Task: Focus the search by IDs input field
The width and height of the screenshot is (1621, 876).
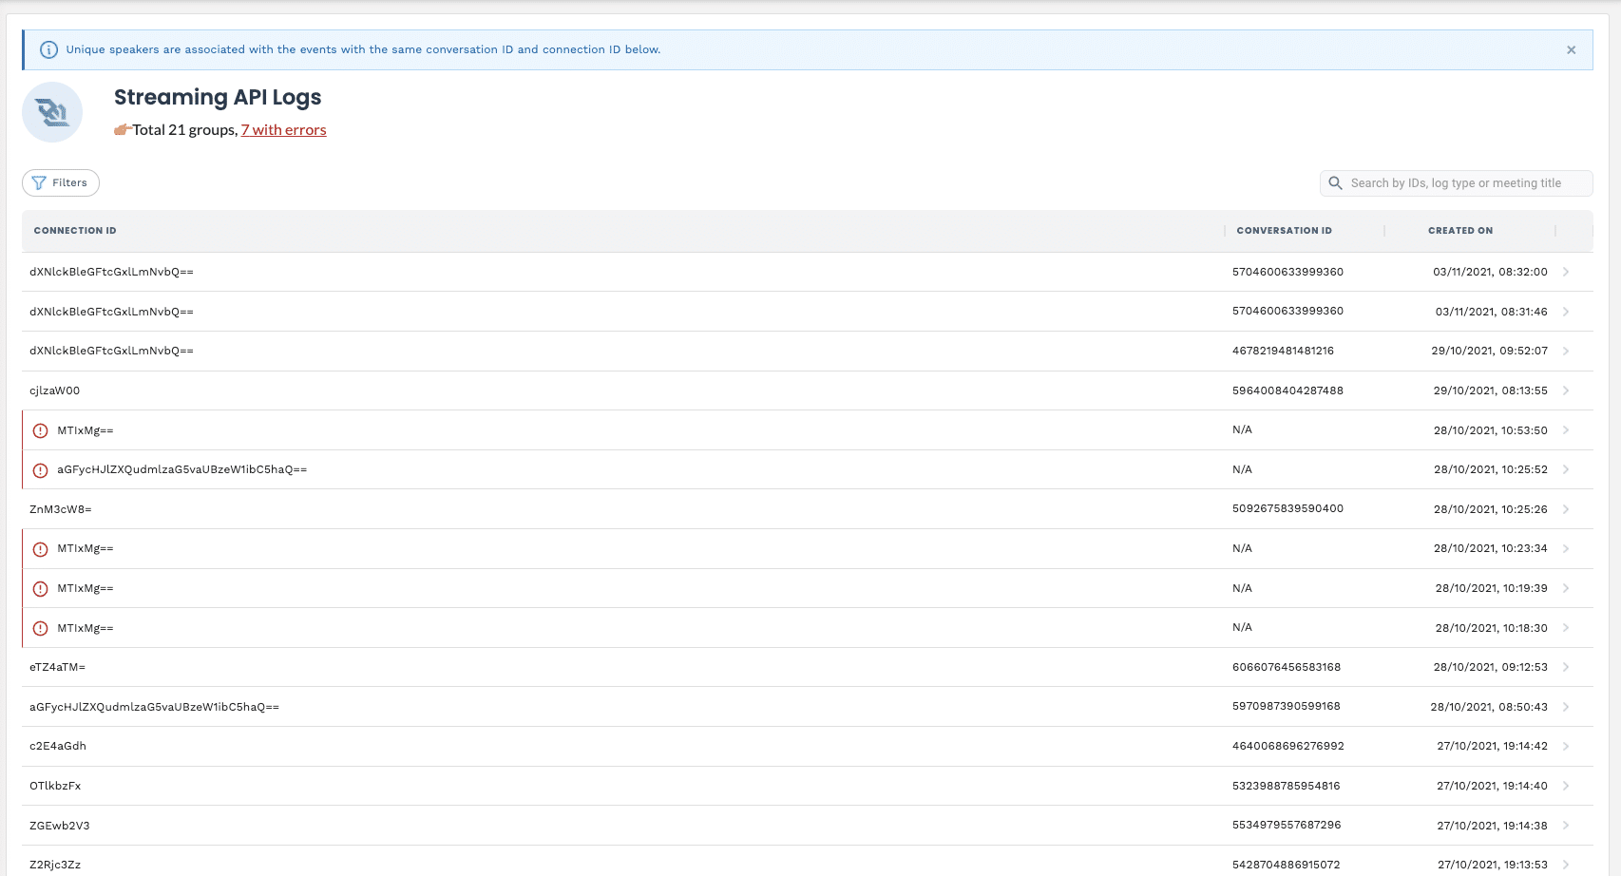Action: click(x=1463, y=183)
